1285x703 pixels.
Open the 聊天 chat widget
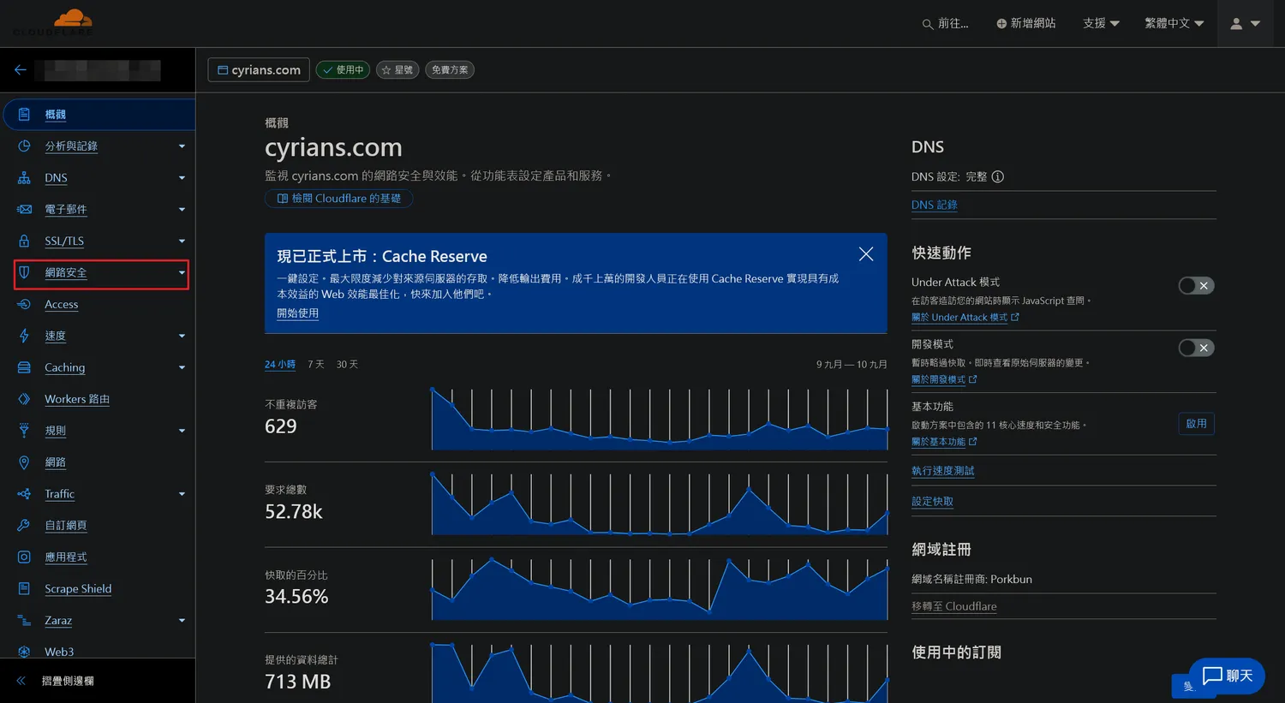1227,676
